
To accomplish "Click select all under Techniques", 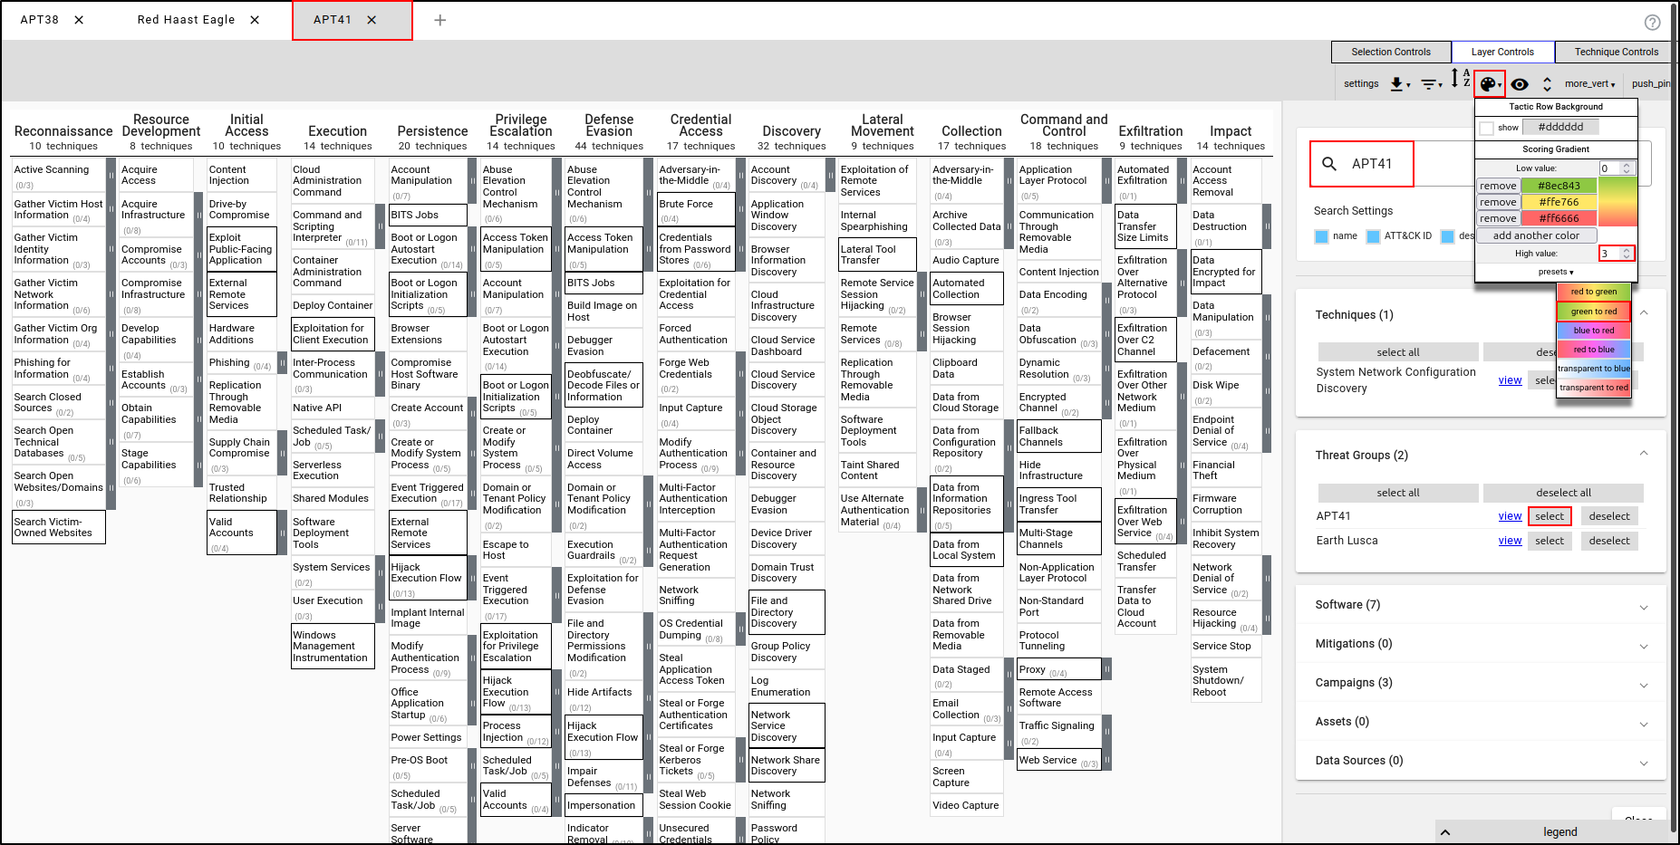I will 1398,352.
